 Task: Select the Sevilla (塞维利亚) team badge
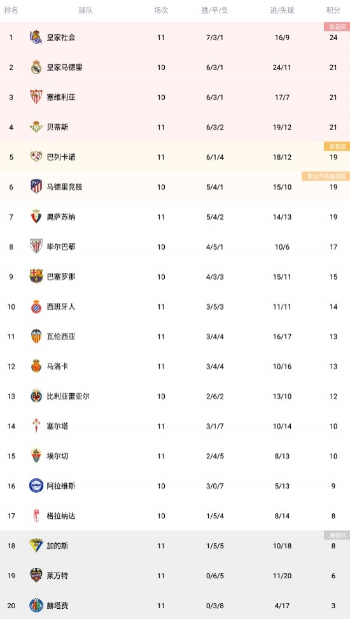36,97
